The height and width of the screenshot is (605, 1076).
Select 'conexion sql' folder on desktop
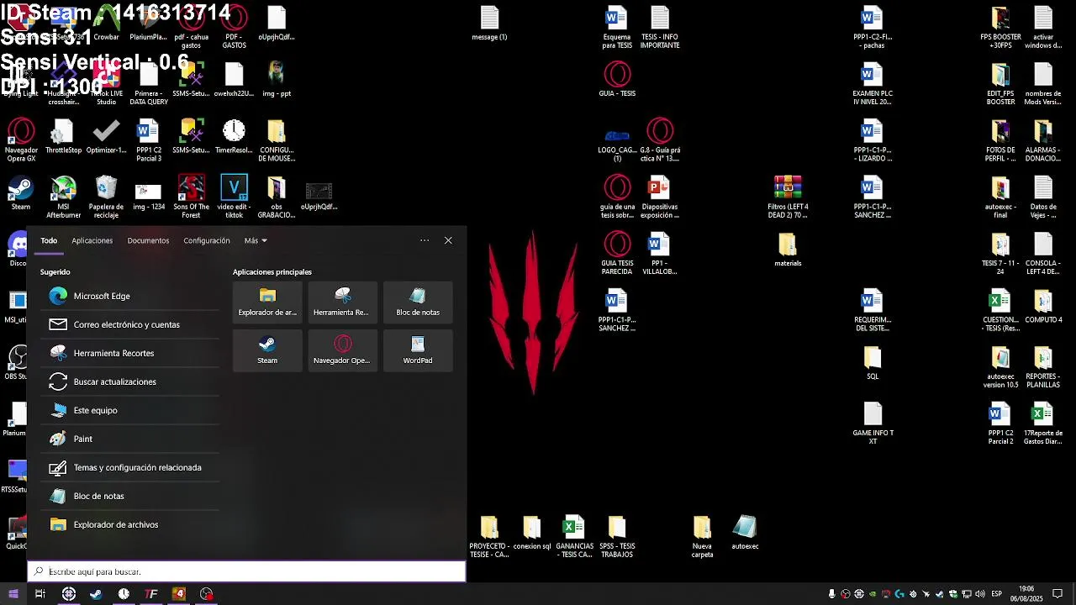531,532
